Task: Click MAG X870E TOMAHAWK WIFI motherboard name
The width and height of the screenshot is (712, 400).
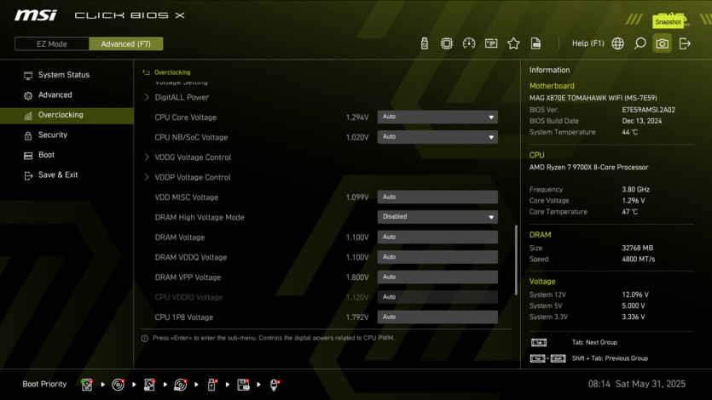Action: (x=593, y=98)
